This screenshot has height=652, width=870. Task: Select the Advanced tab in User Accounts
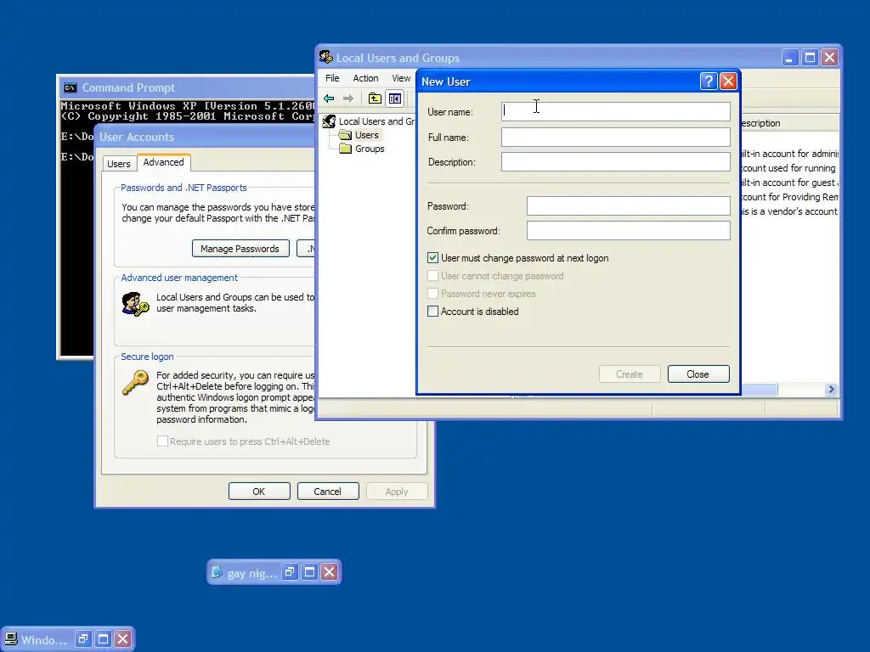(163, 162)
